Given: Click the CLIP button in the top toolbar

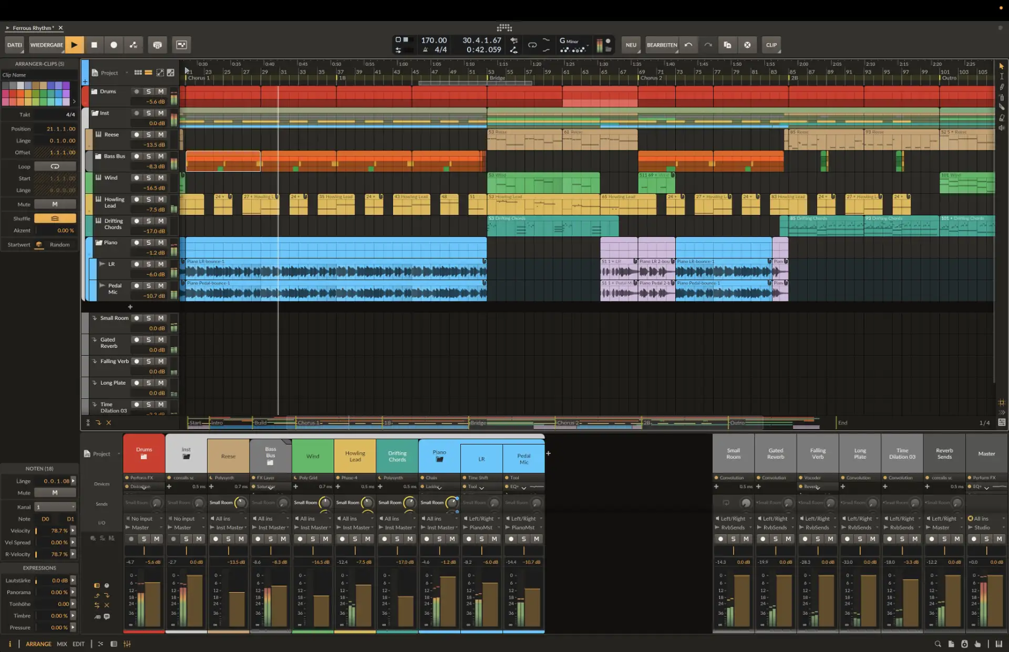Looking at the screenshot, I should (771, 45).
